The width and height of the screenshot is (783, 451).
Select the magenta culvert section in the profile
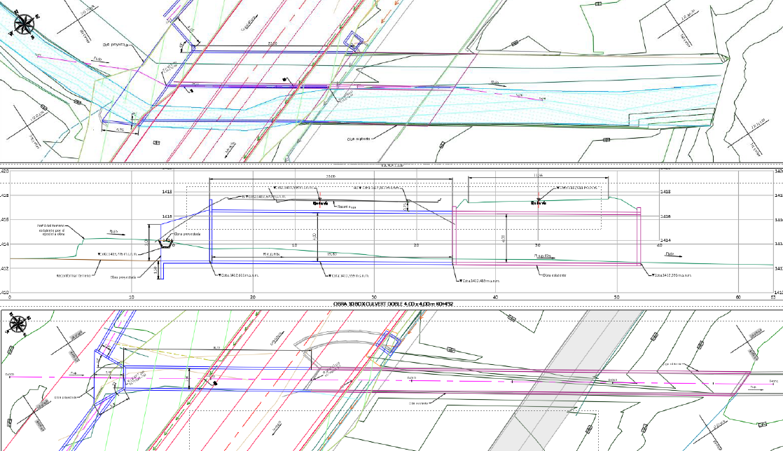(546, 238)
